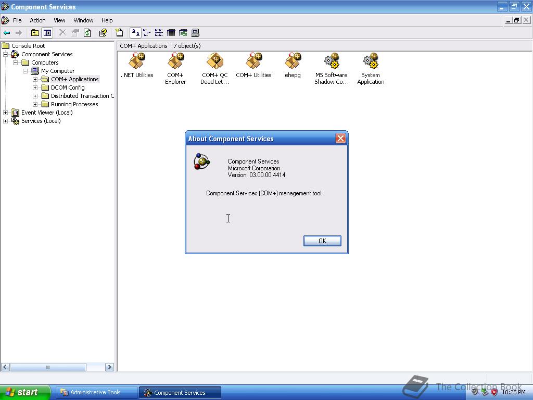This screenshot has height=400, width=533.
Task: Click the taskbar clock showing 10:25 PM
Action: (514, 392)
